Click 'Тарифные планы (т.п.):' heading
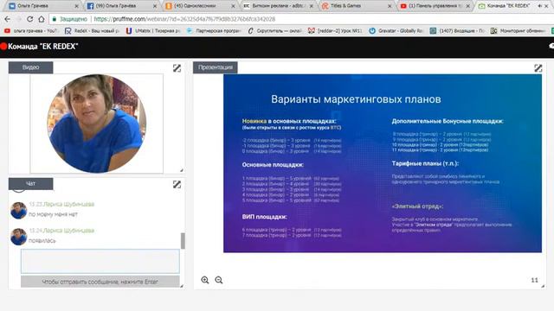This screenshot has height=311, width=554. point(425,163)
